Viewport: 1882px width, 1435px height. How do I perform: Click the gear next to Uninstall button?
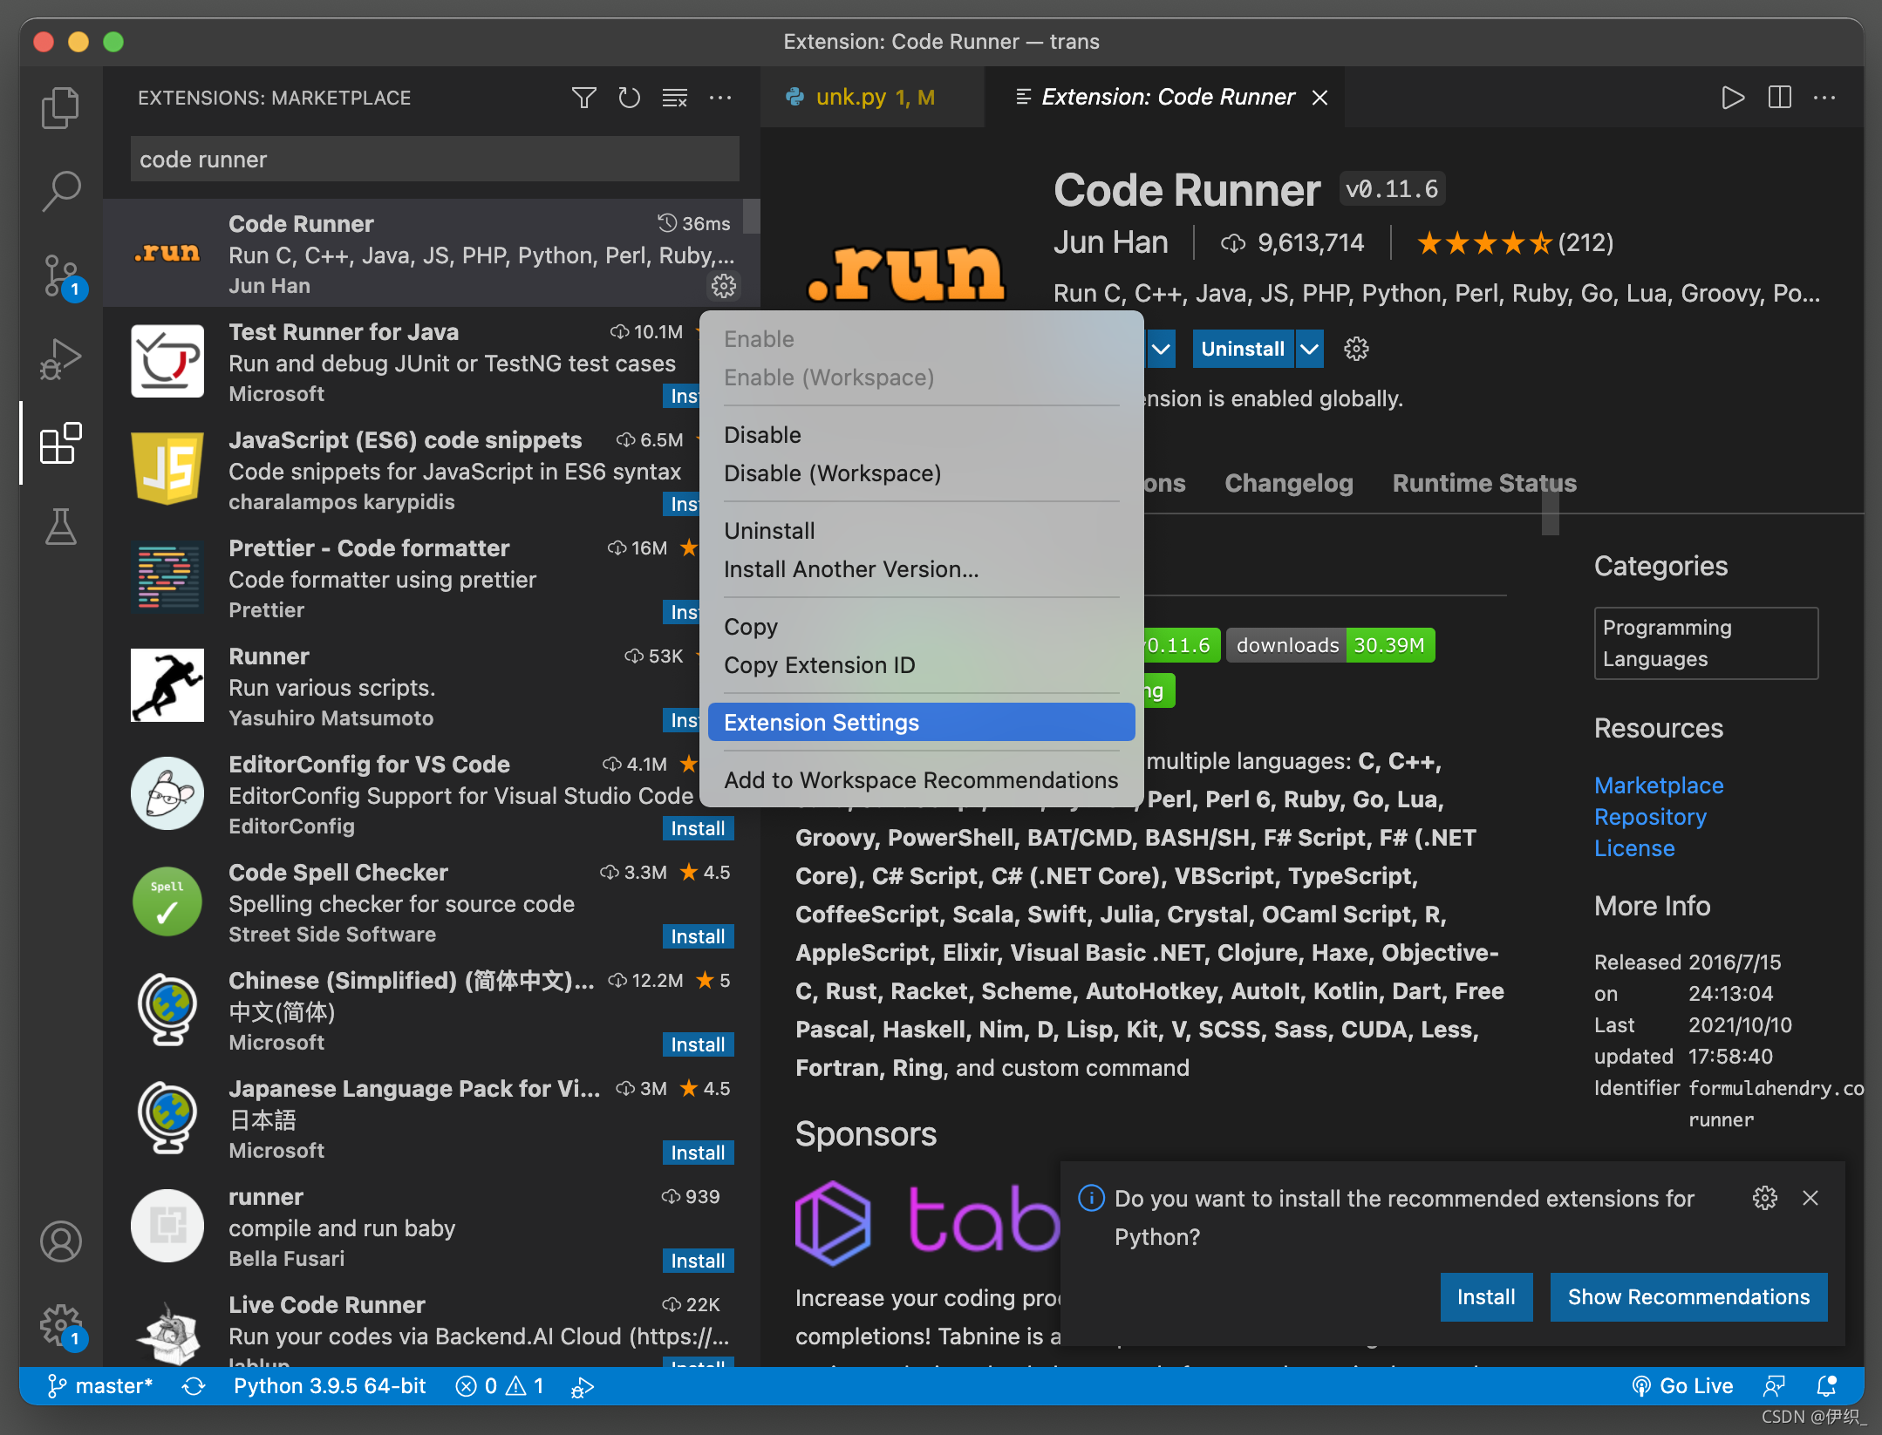coord(1356,349)
